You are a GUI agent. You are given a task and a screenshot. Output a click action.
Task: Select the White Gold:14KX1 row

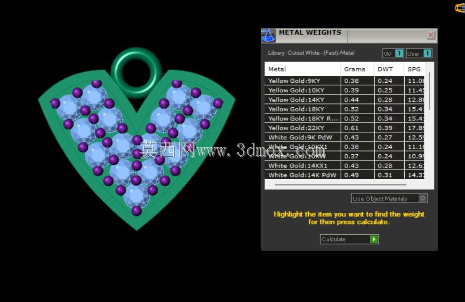pos(345,166)
